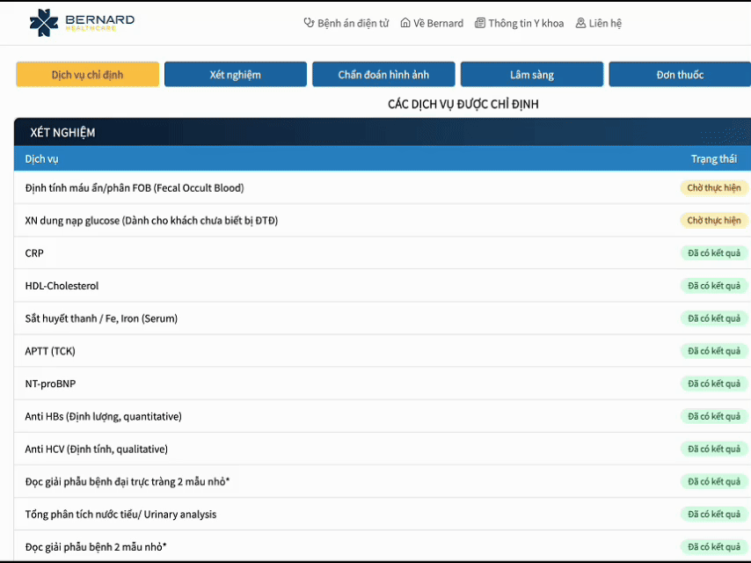Click the Trạng thái column header
The image size is (751, 563).
point(713,159)
